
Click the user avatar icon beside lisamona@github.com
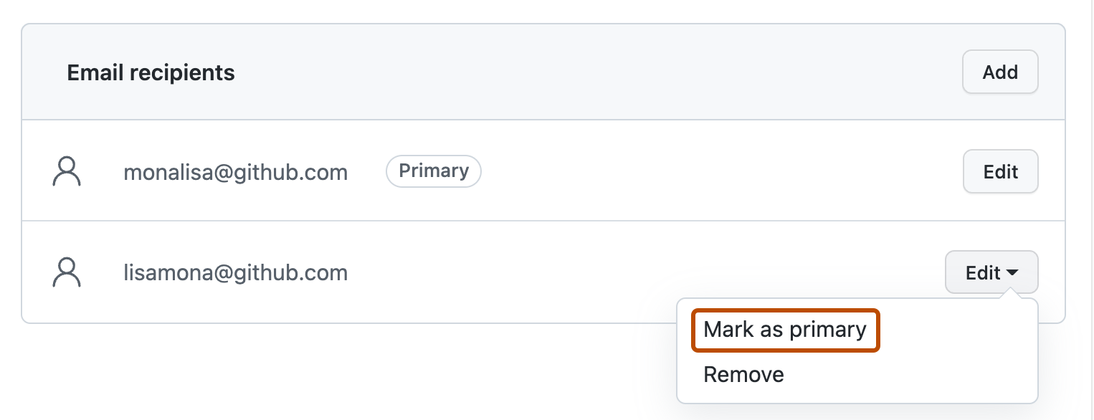(67, 273)
